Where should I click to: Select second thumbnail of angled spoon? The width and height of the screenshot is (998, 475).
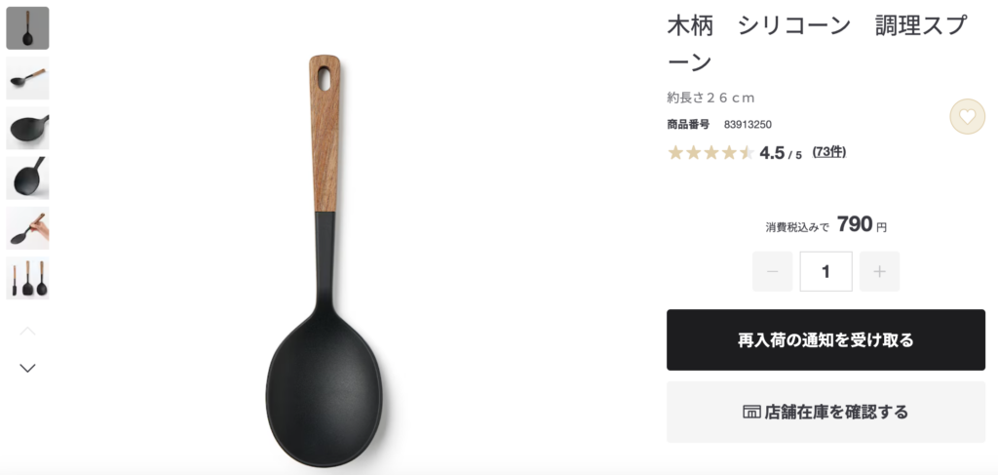pyautogui.click(x=27, y=78)
